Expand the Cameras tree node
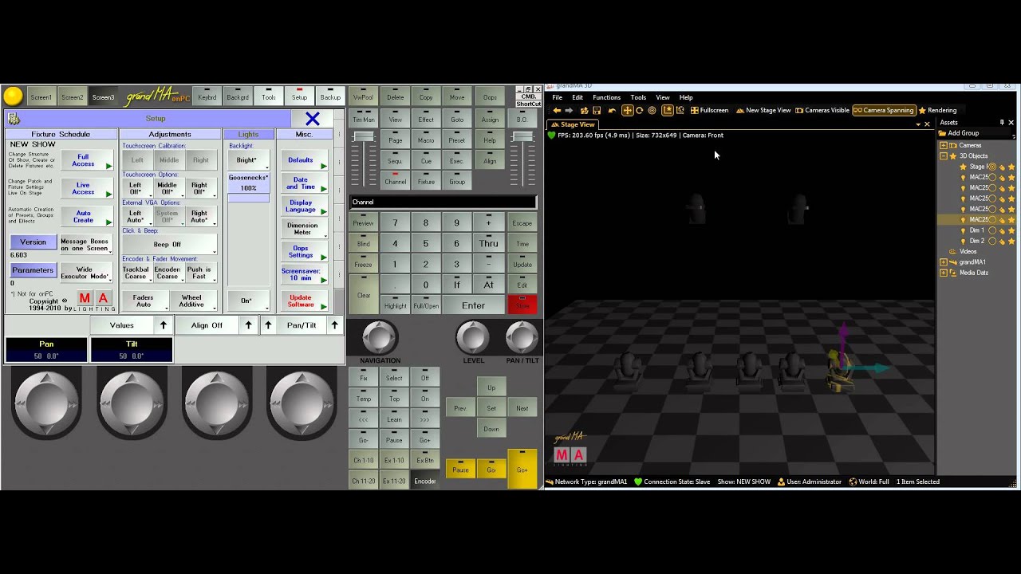Screen dimensions: 1021x574 click(x=944, y=145)
